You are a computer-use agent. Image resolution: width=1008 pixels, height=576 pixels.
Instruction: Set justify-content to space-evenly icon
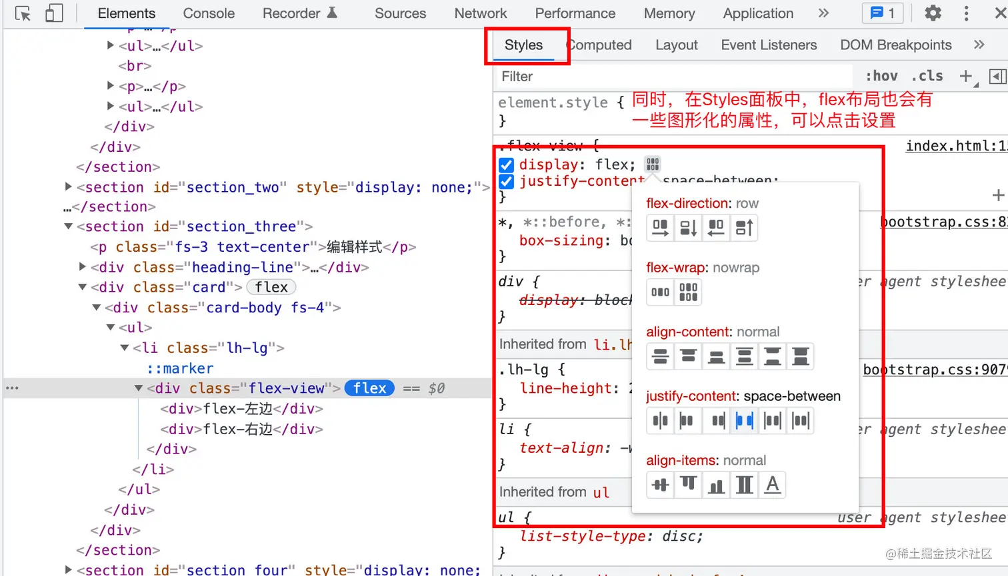800,420
